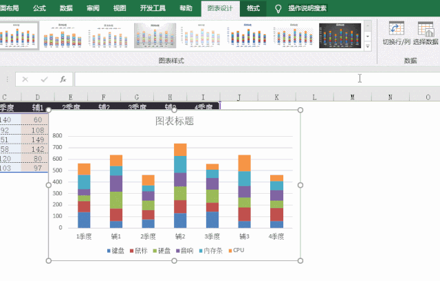Select column L header
This screenshot has height=281, width=440.
pyautogui.click(x=315, y=98)
